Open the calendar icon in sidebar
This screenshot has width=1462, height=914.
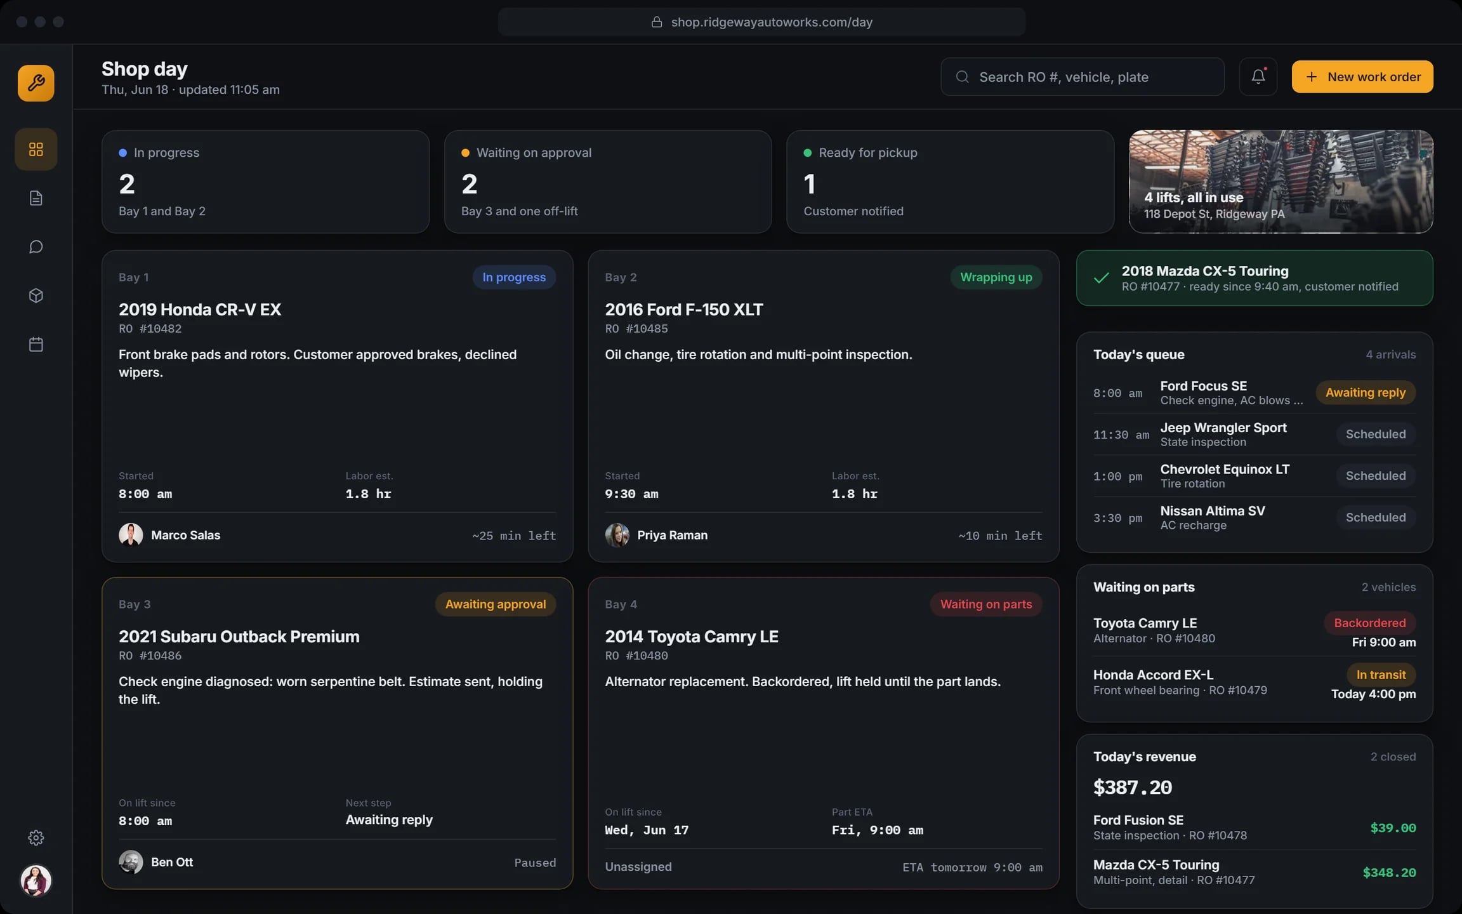[36, 345]
